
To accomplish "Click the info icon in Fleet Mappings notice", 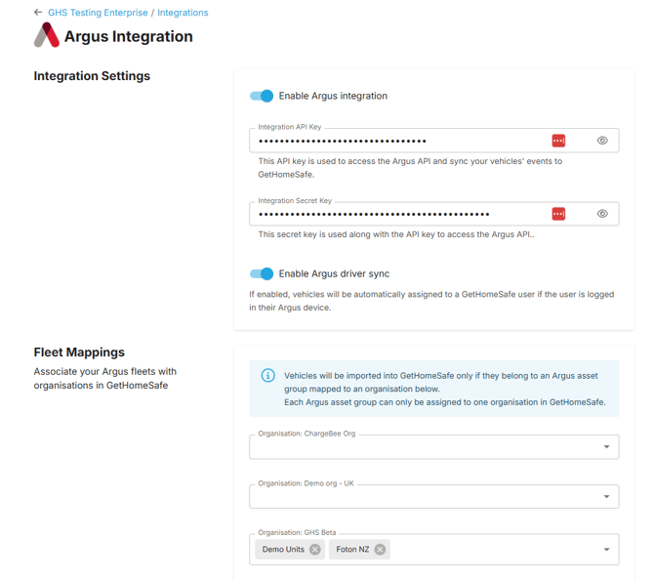I will (x=267, y=376).
